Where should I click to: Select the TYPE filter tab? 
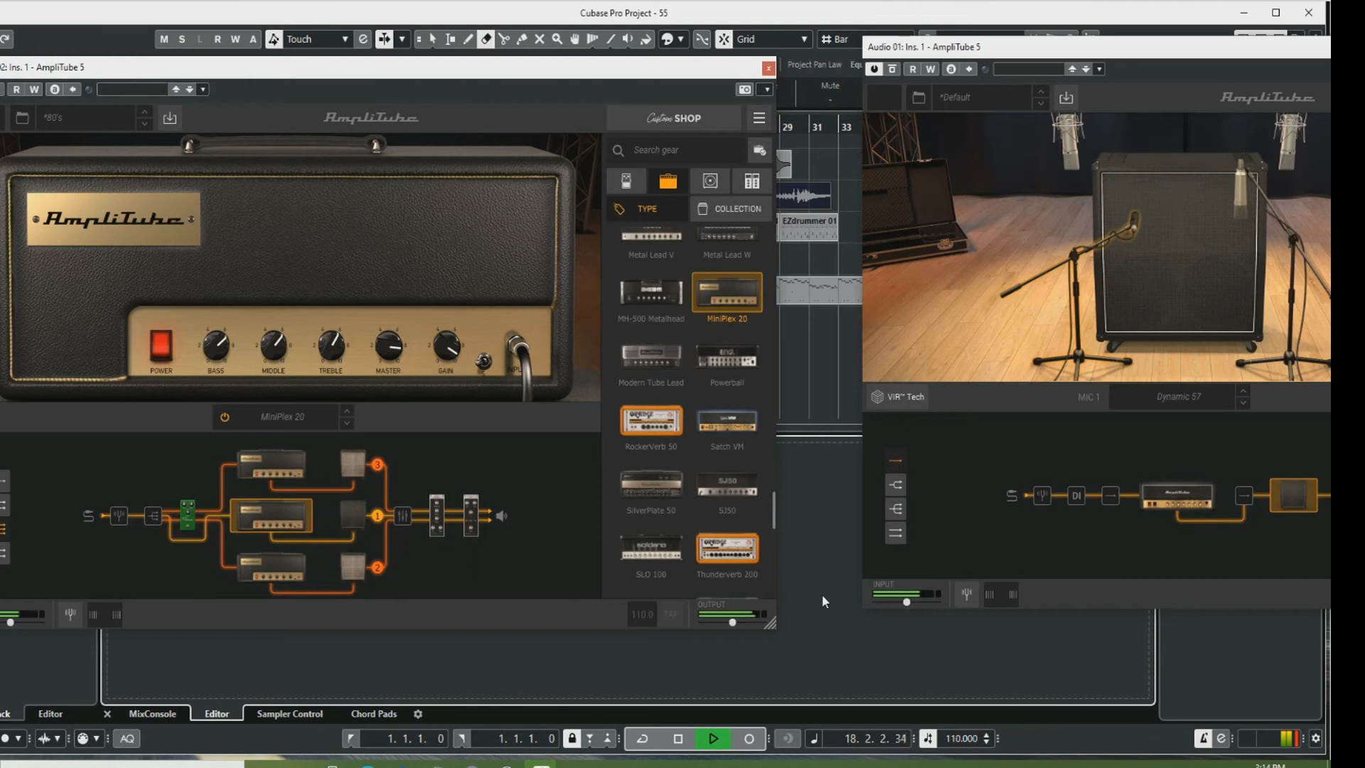point(646,209)
